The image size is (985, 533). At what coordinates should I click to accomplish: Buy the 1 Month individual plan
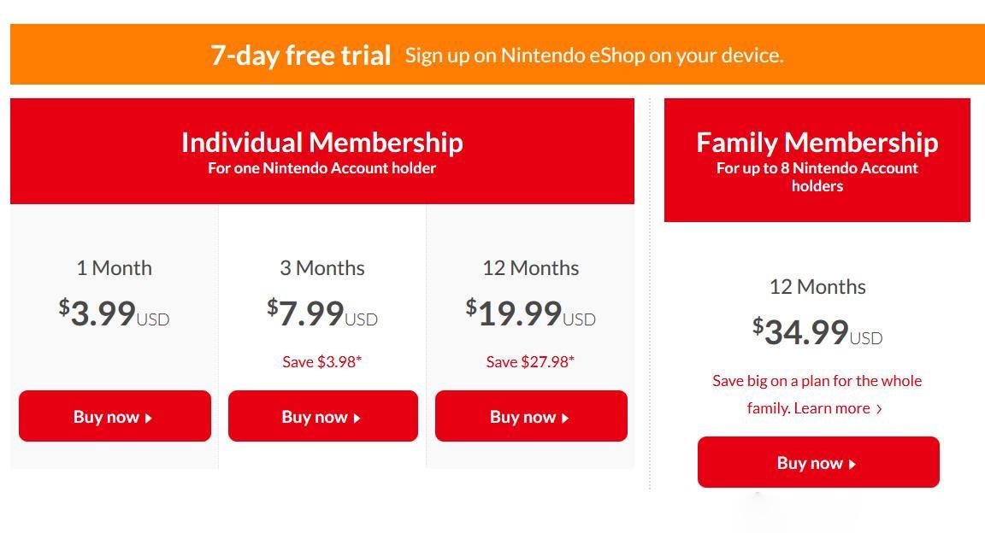point(115,416)
